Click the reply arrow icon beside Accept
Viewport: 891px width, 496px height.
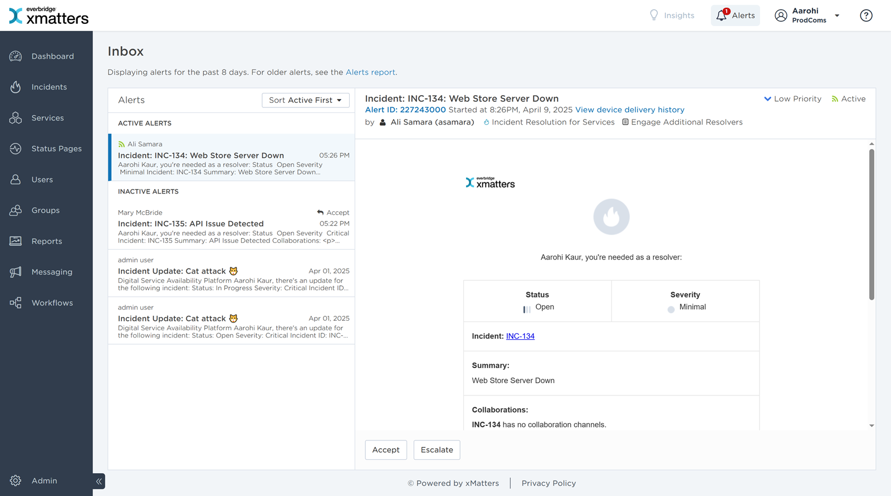pyautogui.click(x=320, y=212)
